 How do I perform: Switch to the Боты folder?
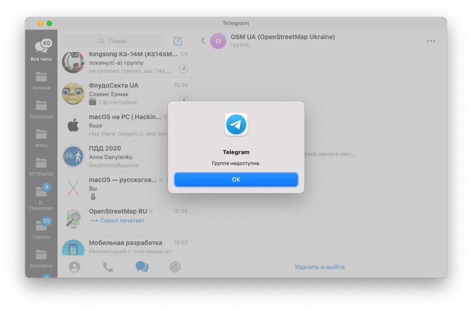[x=41, y=138]
